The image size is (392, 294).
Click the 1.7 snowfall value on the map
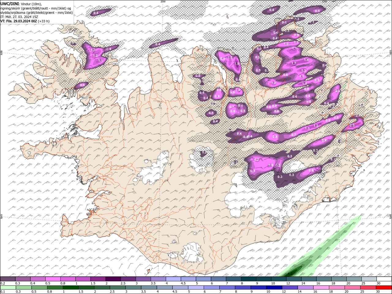point(294,63)
